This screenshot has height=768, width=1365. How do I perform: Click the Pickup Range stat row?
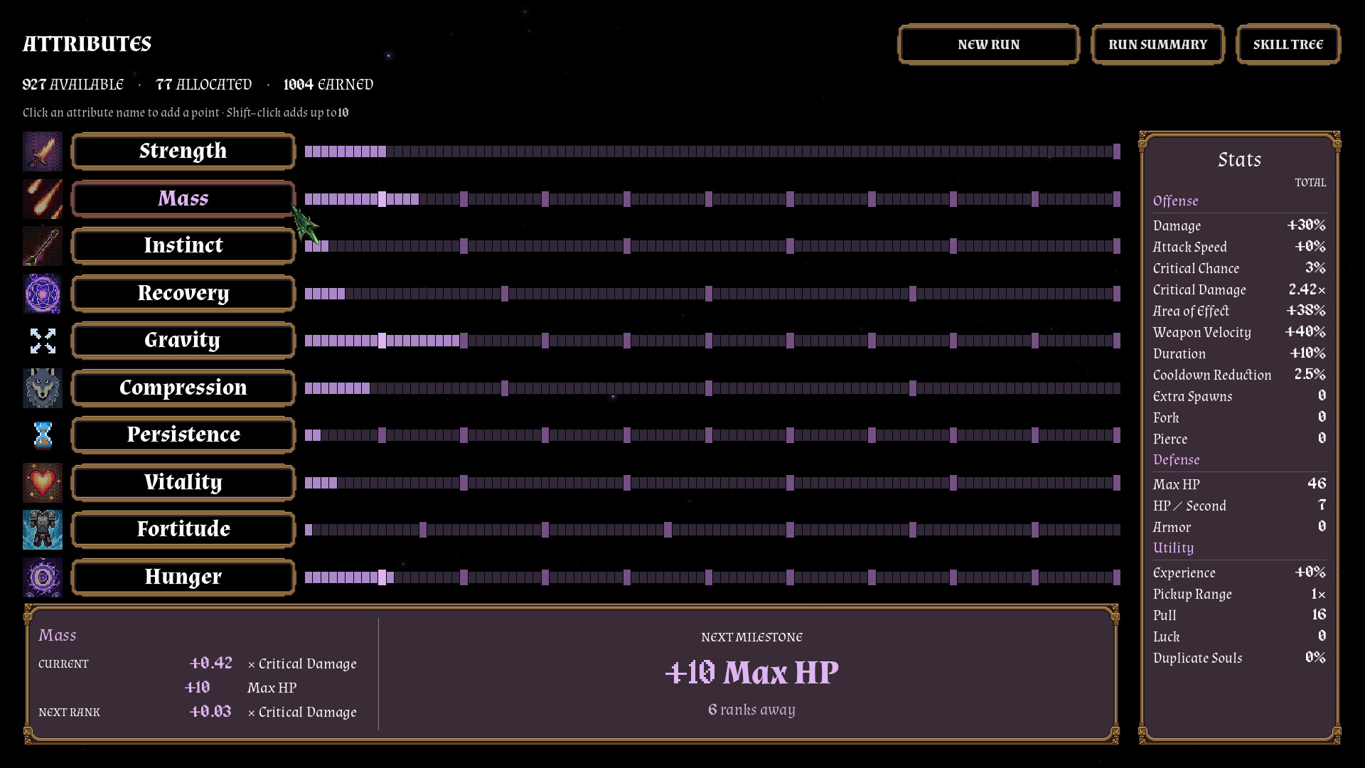pos(1239,594)
